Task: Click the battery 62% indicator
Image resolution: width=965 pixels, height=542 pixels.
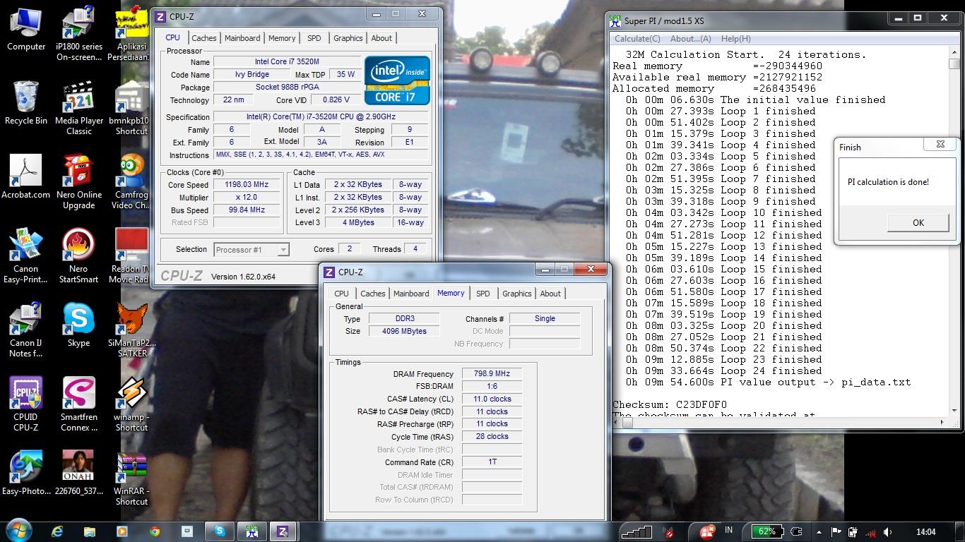Action: (x=768, y=531)
